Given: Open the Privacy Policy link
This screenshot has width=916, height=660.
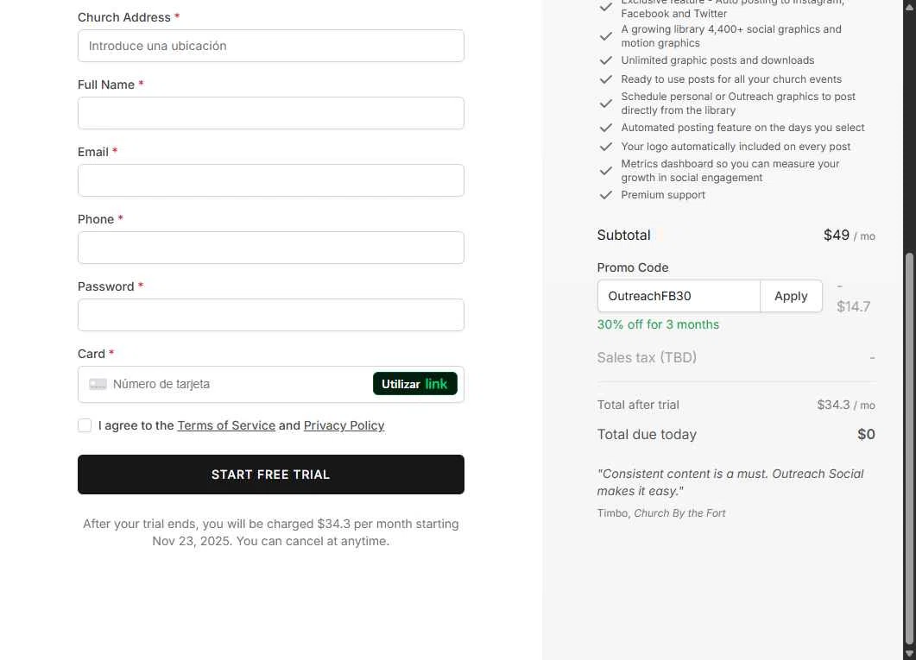Looking at the screenshot, I should (344, 425).
